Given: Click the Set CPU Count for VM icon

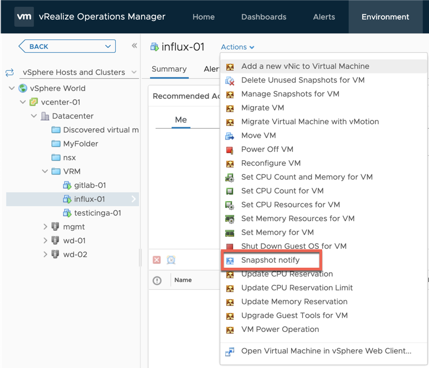Looking at the screenshot, I should tap(230, 191).
